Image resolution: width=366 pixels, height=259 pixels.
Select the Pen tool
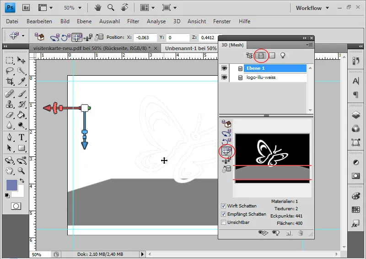click(9, 137)
